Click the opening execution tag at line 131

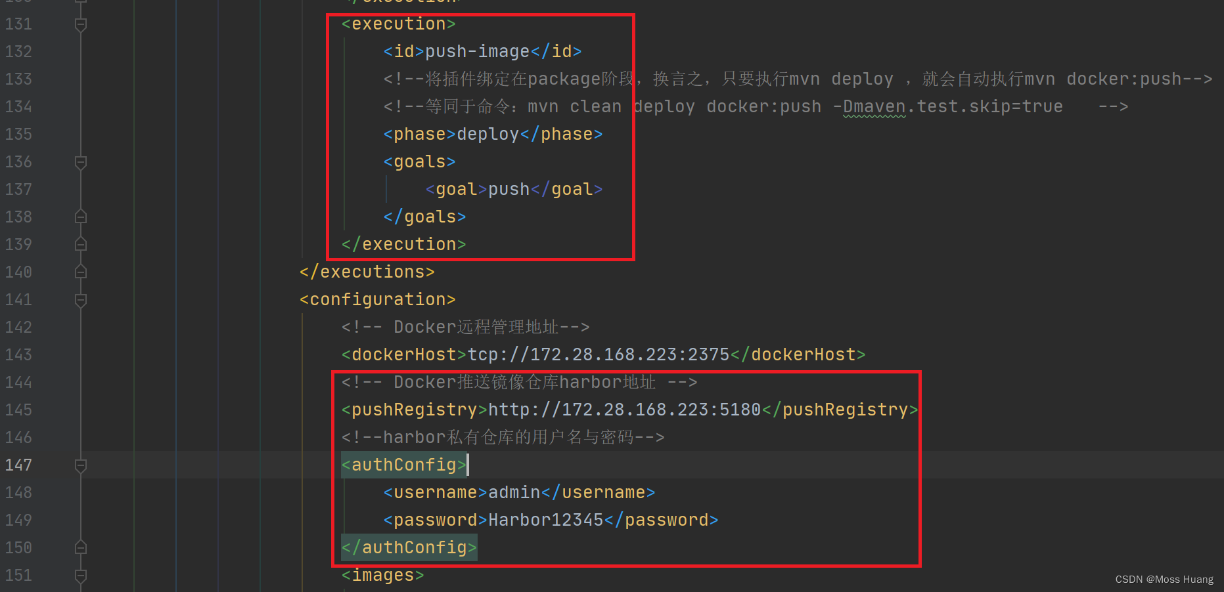click(x=399, y=24)
